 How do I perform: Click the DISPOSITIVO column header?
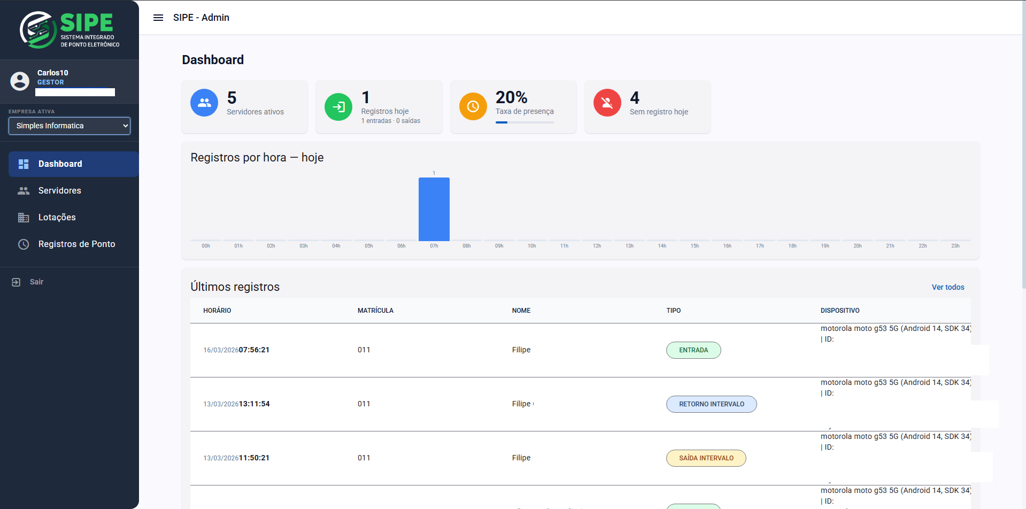tap(840, 311)
